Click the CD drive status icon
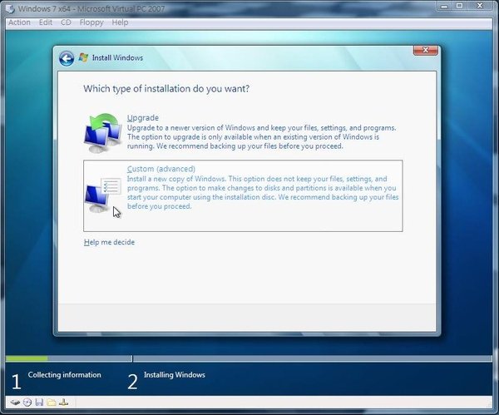 (x=27, y=403)
